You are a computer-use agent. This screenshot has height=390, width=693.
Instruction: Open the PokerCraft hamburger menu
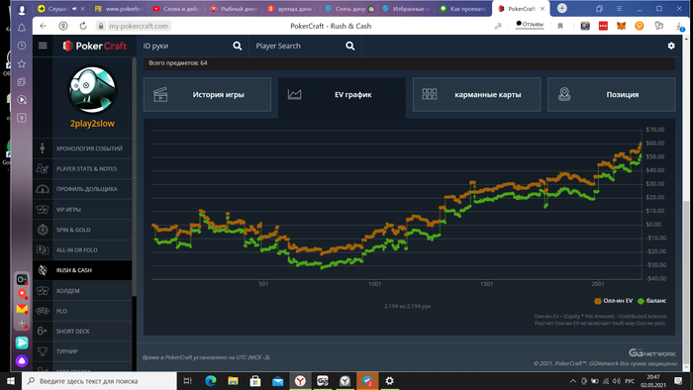[43, 46]
